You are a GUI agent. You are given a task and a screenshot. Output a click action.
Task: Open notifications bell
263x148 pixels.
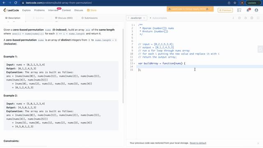point(248,10)
